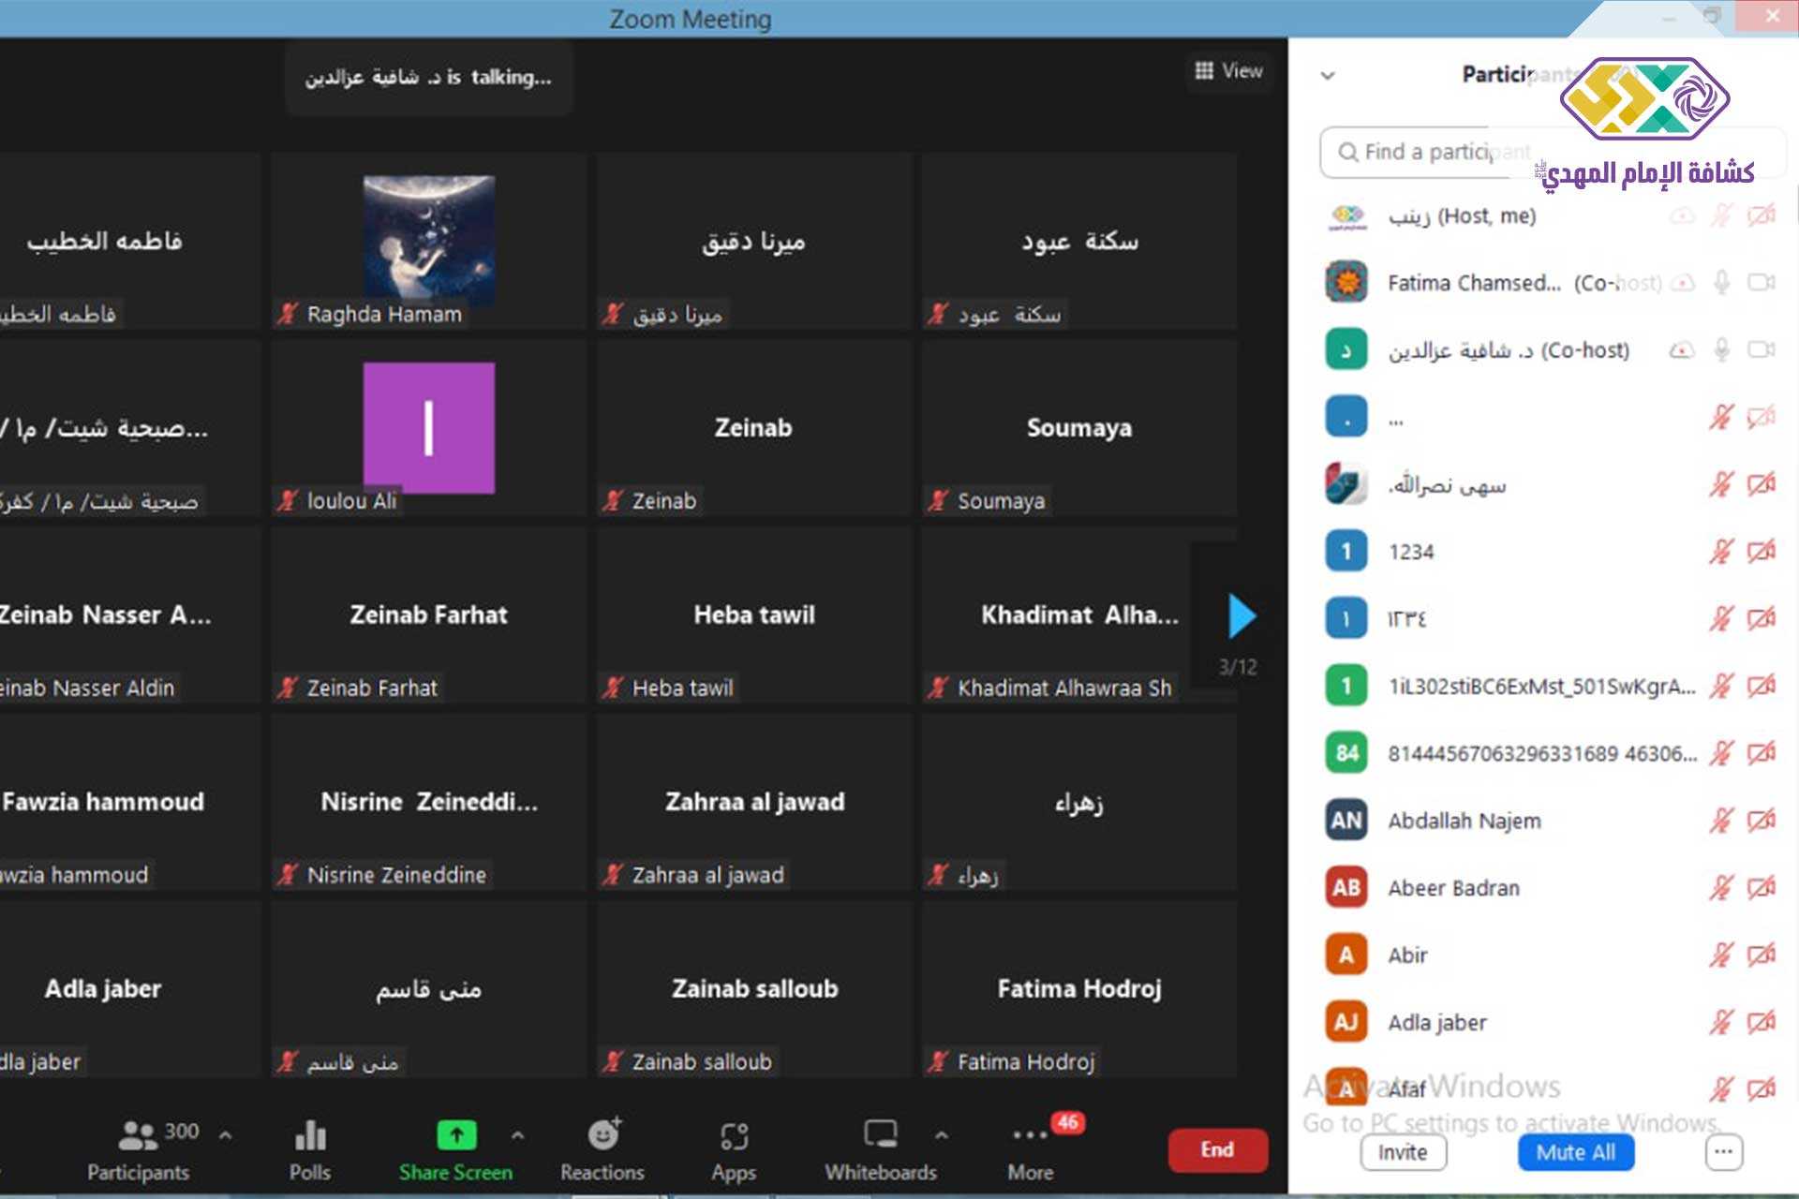Click the View grid layout button
This screenshot has width=1799, height=1199.
(x=1228, y=71)
